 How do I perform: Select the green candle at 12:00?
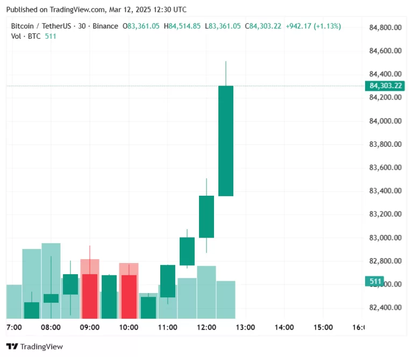206,217
